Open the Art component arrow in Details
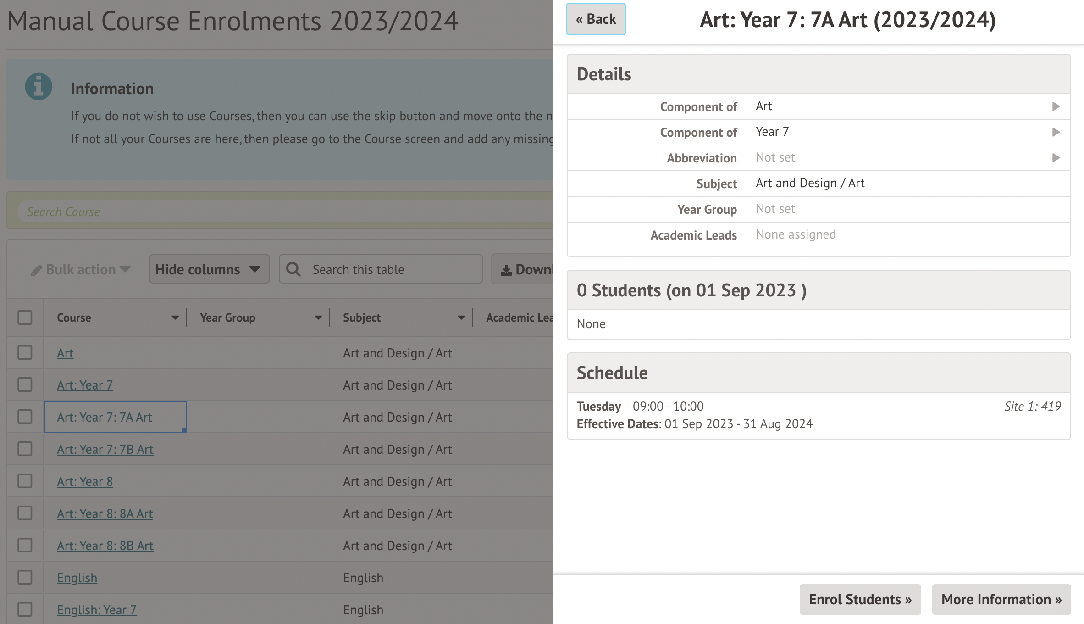This screenshot has width=1084, height=624. tap(1056, 106)
